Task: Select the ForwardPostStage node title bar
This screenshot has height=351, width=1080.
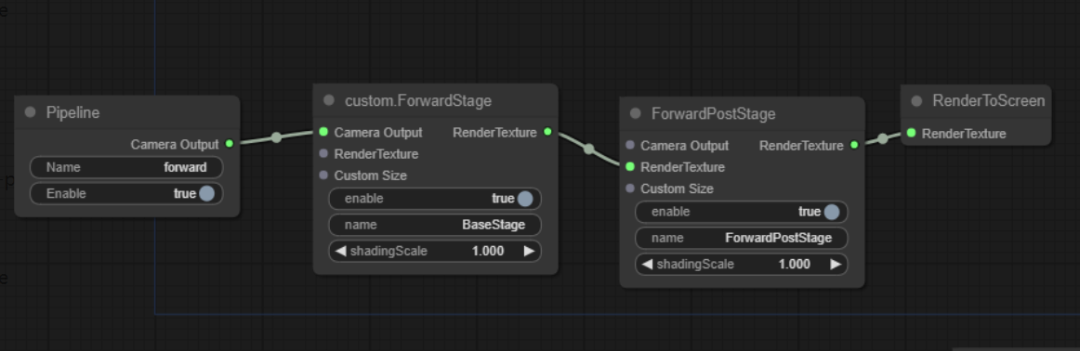Action: (743, 113)
